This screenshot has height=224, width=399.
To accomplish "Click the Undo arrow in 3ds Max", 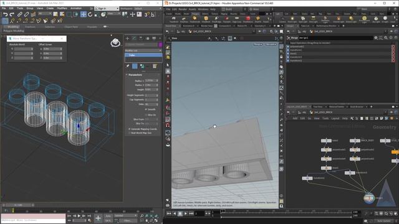I will pos(5,14).
